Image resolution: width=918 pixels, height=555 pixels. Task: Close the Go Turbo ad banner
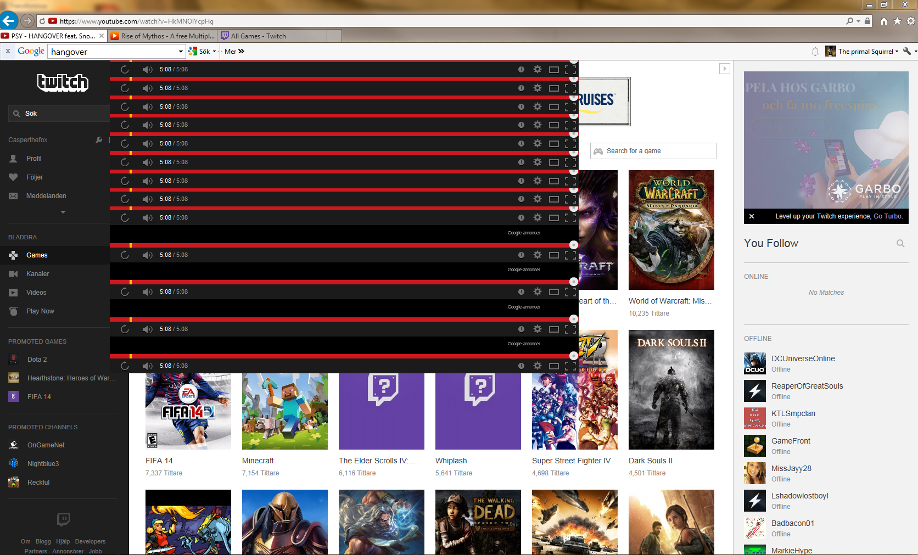tap(752, 216)
